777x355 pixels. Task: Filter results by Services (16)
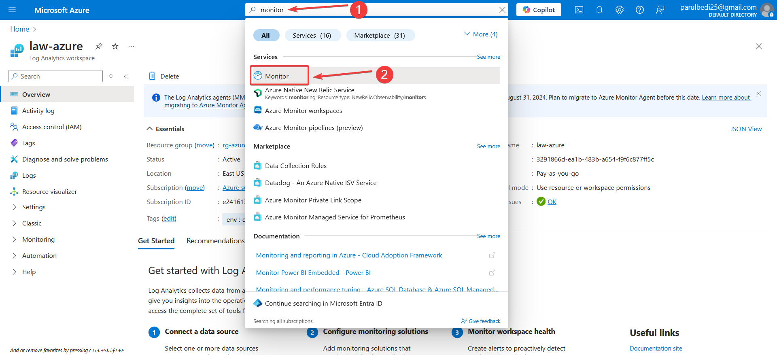(312, 35)
